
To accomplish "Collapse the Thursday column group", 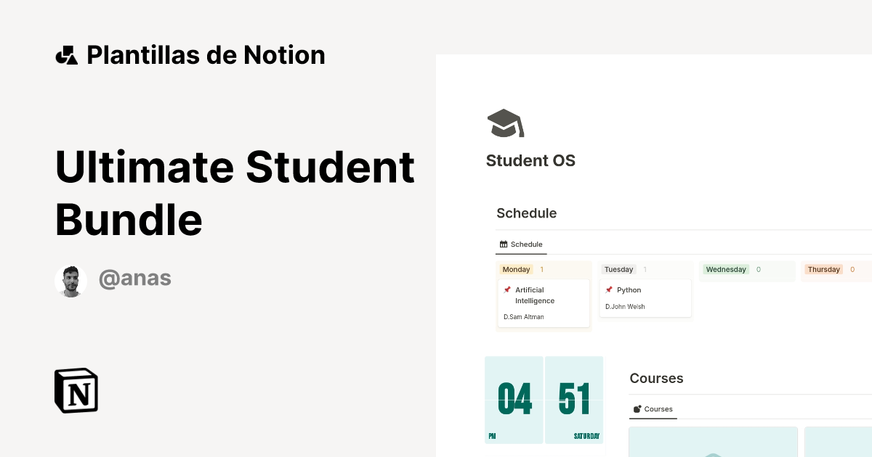I will pyautogui.click(x=824, y=269).
